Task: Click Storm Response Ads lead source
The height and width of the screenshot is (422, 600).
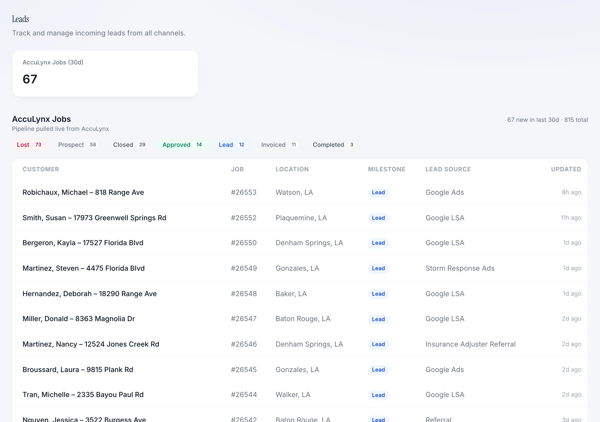Action: click(460, 268)
